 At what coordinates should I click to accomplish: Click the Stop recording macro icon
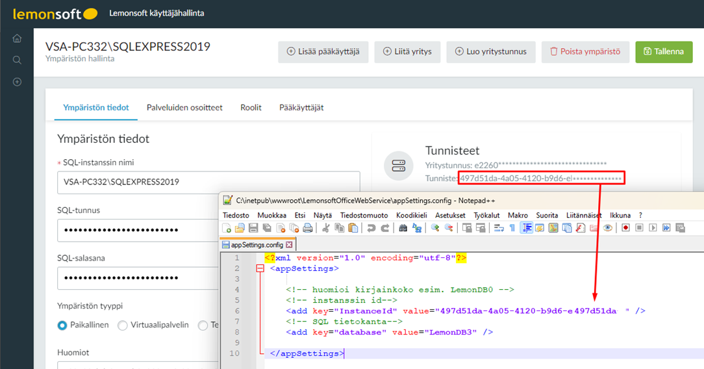point(639,228)
